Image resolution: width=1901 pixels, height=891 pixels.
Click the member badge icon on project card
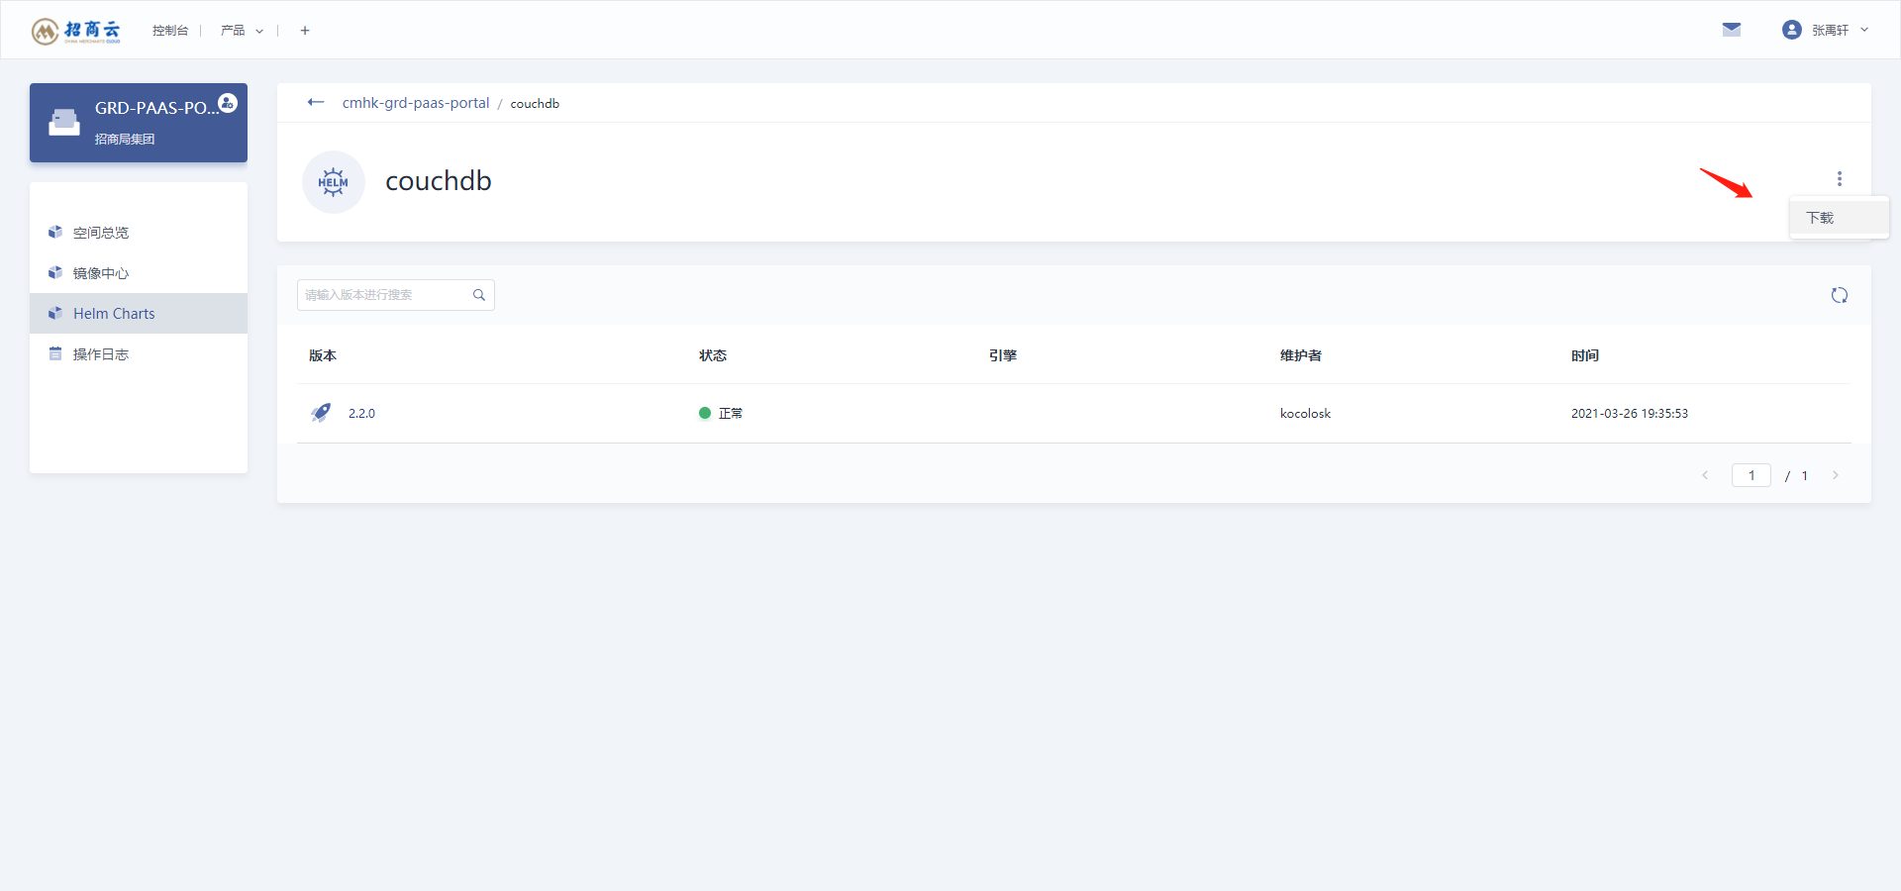click(228, 102)
